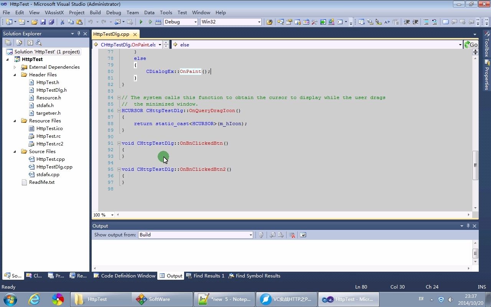The image size is (491, 307).
Task: Collapse OnBnClickedBtn function at line 91
Action: pyautogui.click(x=119, y=143)
